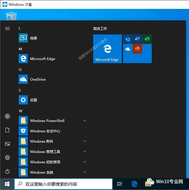Viewport: 189px width, 190px height.
Task: Open the Windows 安全中心 shield icon
Action: tap(23, 131)
